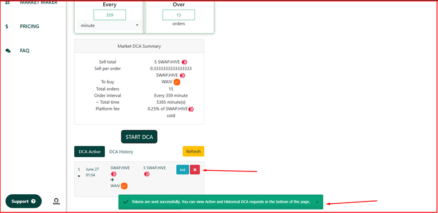Click the chat bubbles icon beside FAQ
The height and width of the screenshot is (213, 438).
point(8,51)
